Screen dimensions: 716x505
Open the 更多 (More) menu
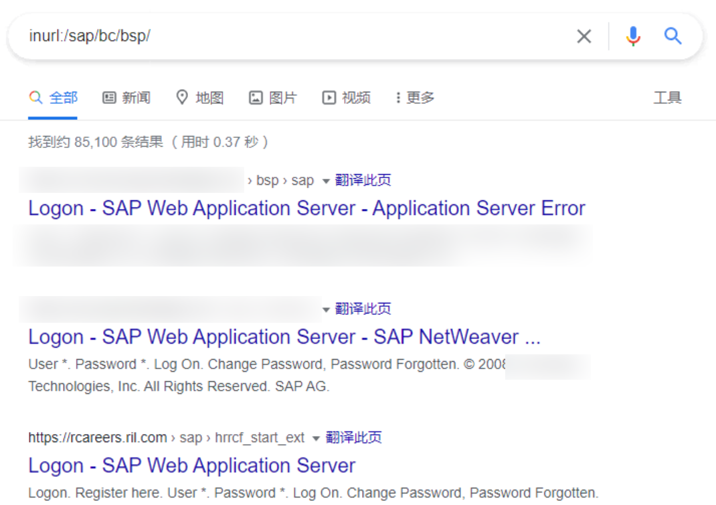coord(415,97)
